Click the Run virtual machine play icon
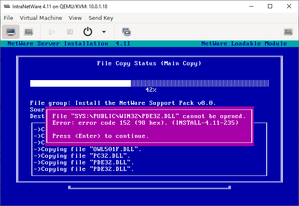The height and width of the screenshot is (206, 299). pyautogui.click(x=52, y=32)
